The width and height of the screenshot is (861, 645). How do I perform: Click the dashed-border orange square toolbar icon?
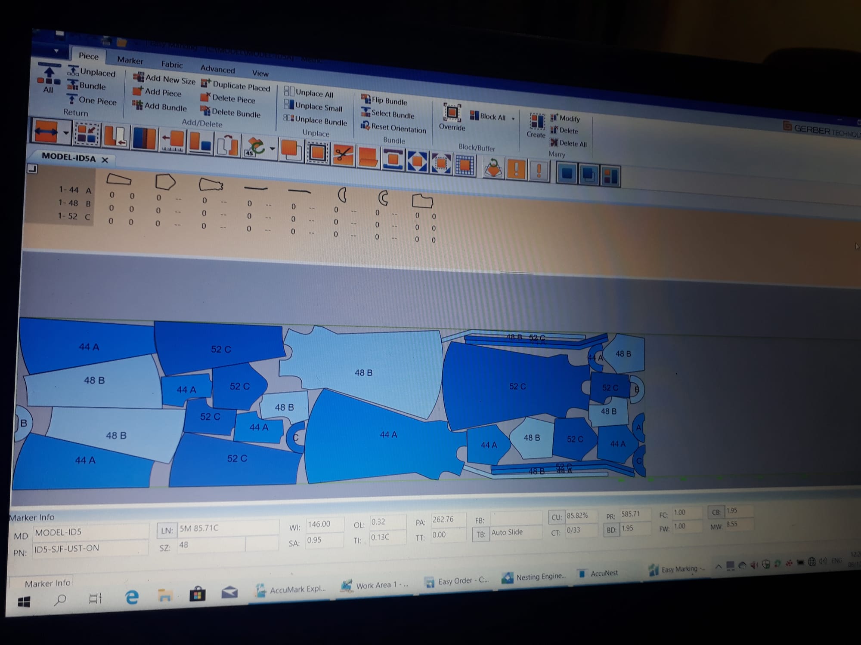pyautogui.click(x=318, y=153)
